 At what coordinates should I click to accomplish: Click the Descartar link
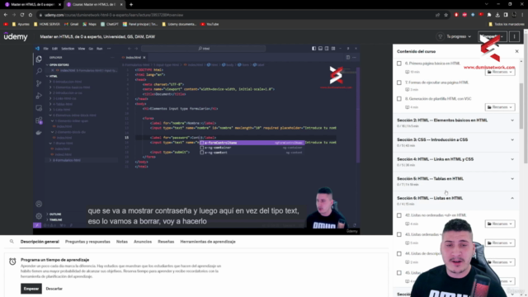tap(54, 289)
